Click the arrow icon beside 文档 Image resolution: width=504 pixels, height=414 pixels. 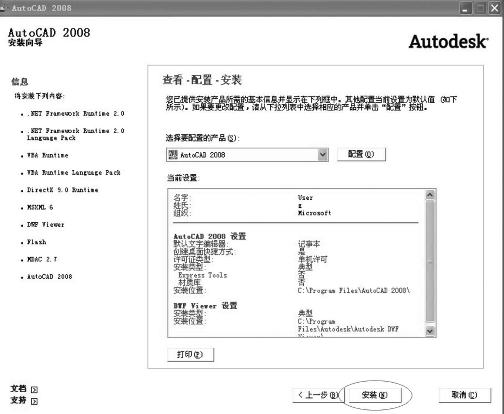coord(34,390)
